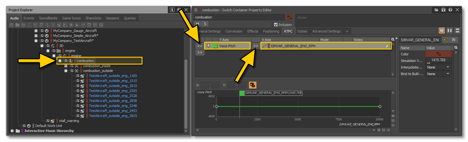468x142 pixels.
Task: Select stacked split layout icon
Action: [x=458, y=31]
